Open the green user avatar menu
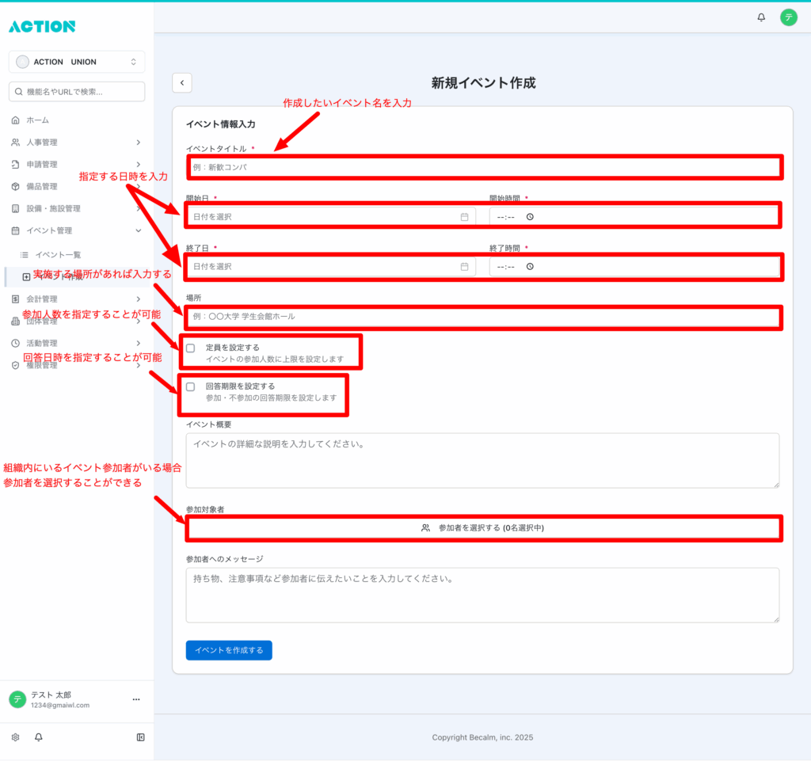The image size is (811, 761). click(x=788, y=17)
